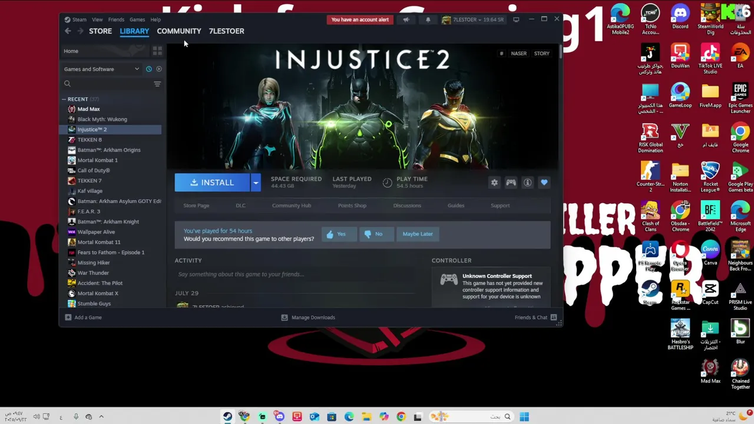Click the account alert red banner
The image size is (754, 424).
[x=360, y=19]
